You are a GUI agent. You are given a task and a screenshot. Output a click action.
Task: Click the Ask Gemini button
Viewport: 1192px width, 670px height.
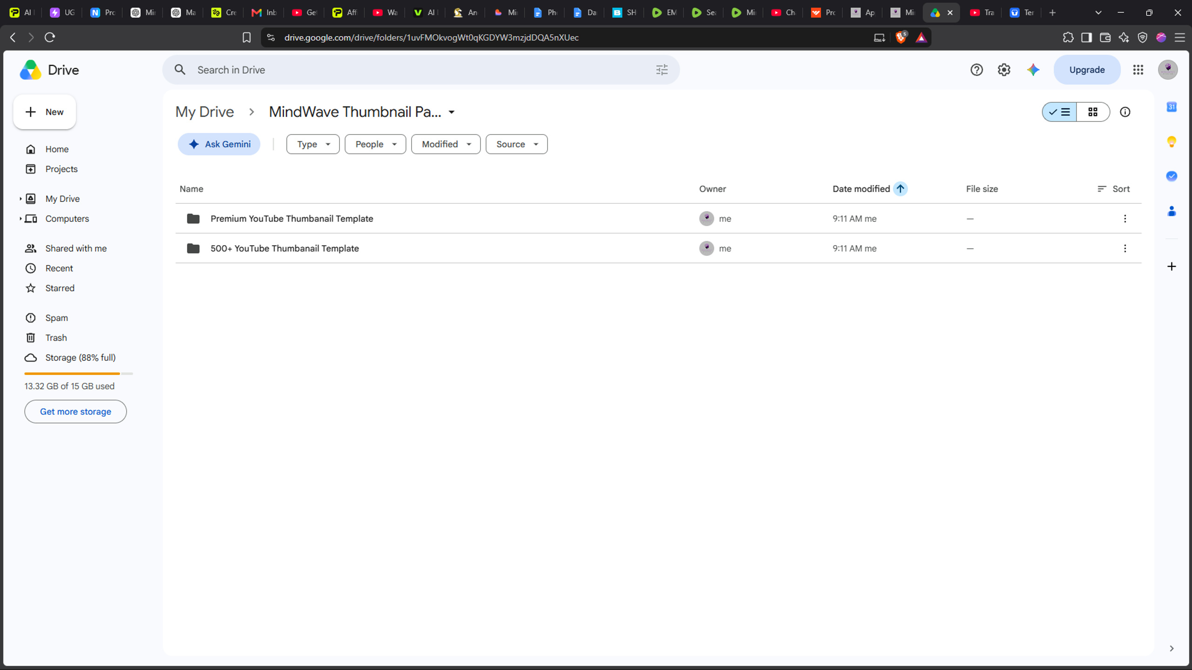click(x=219, y=144)
